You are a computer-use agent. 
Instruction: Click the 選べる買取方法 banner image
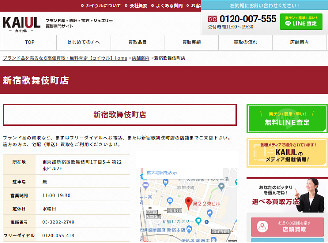(287, 196)
